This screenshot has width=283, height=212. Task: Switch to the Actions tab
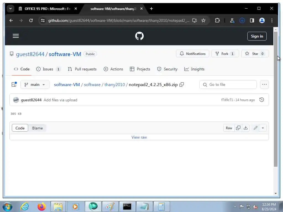coord(113,69)
